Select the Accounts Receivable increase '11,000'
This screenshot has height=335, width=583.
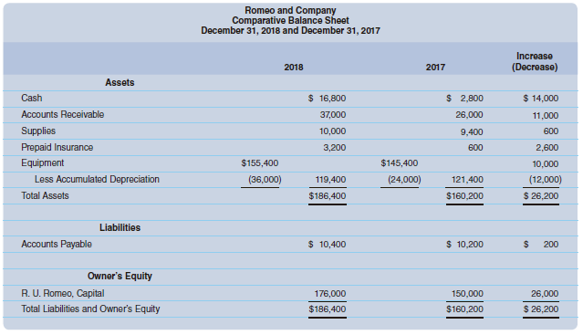(546, 116)
